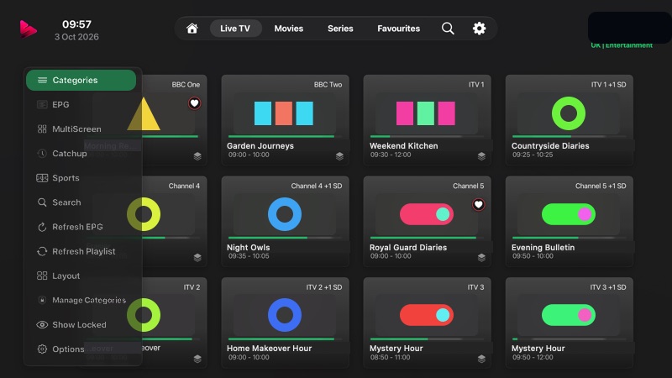This screenshot has width=672, height=378.
Task: Click the 'Home Makeover Hour' programme title
Action: [x=269, y=349]
